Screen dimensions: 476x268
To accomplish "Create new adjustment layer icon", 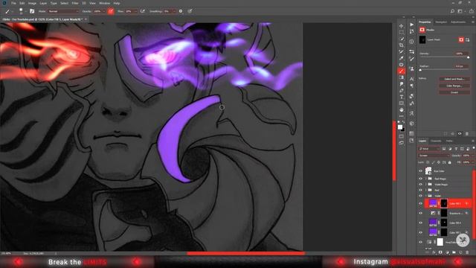I will pos(447,252).
